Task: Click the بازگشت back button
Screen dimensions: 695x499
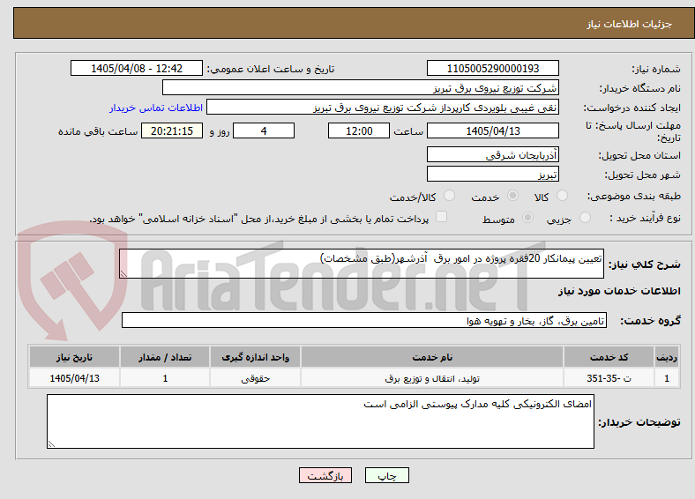Action: [325, 475]
